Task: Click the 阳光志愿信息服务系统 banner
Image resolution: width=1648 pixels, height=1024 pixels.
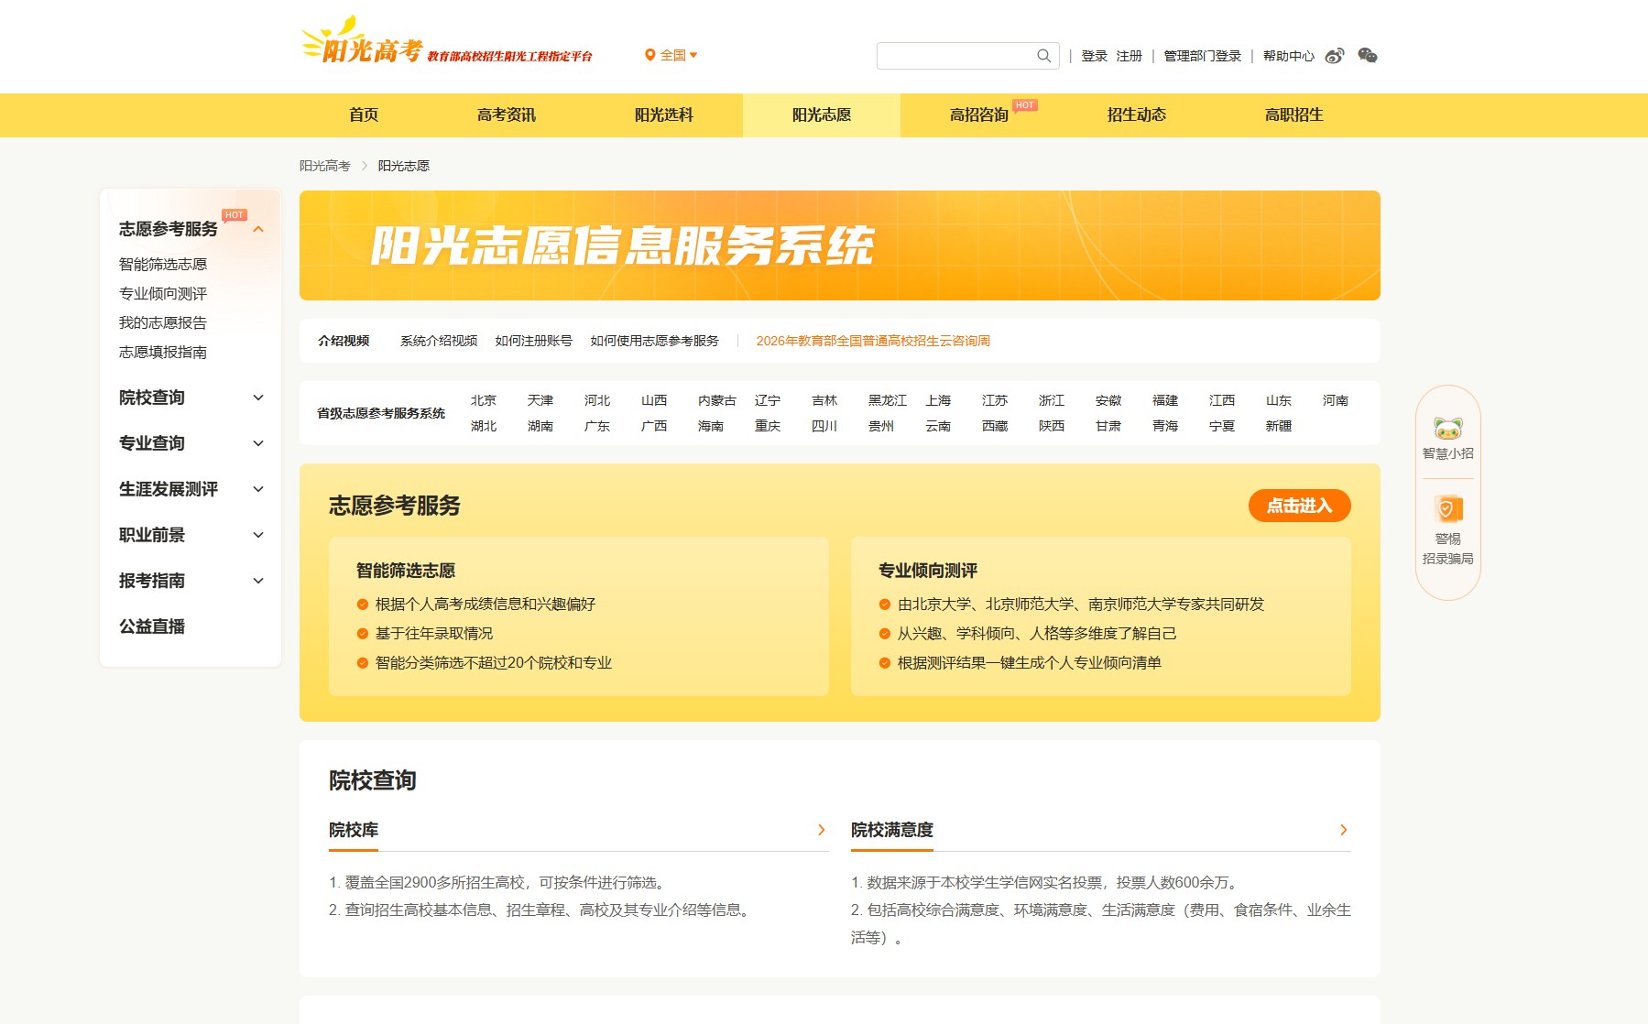Action: click(840, 245)
